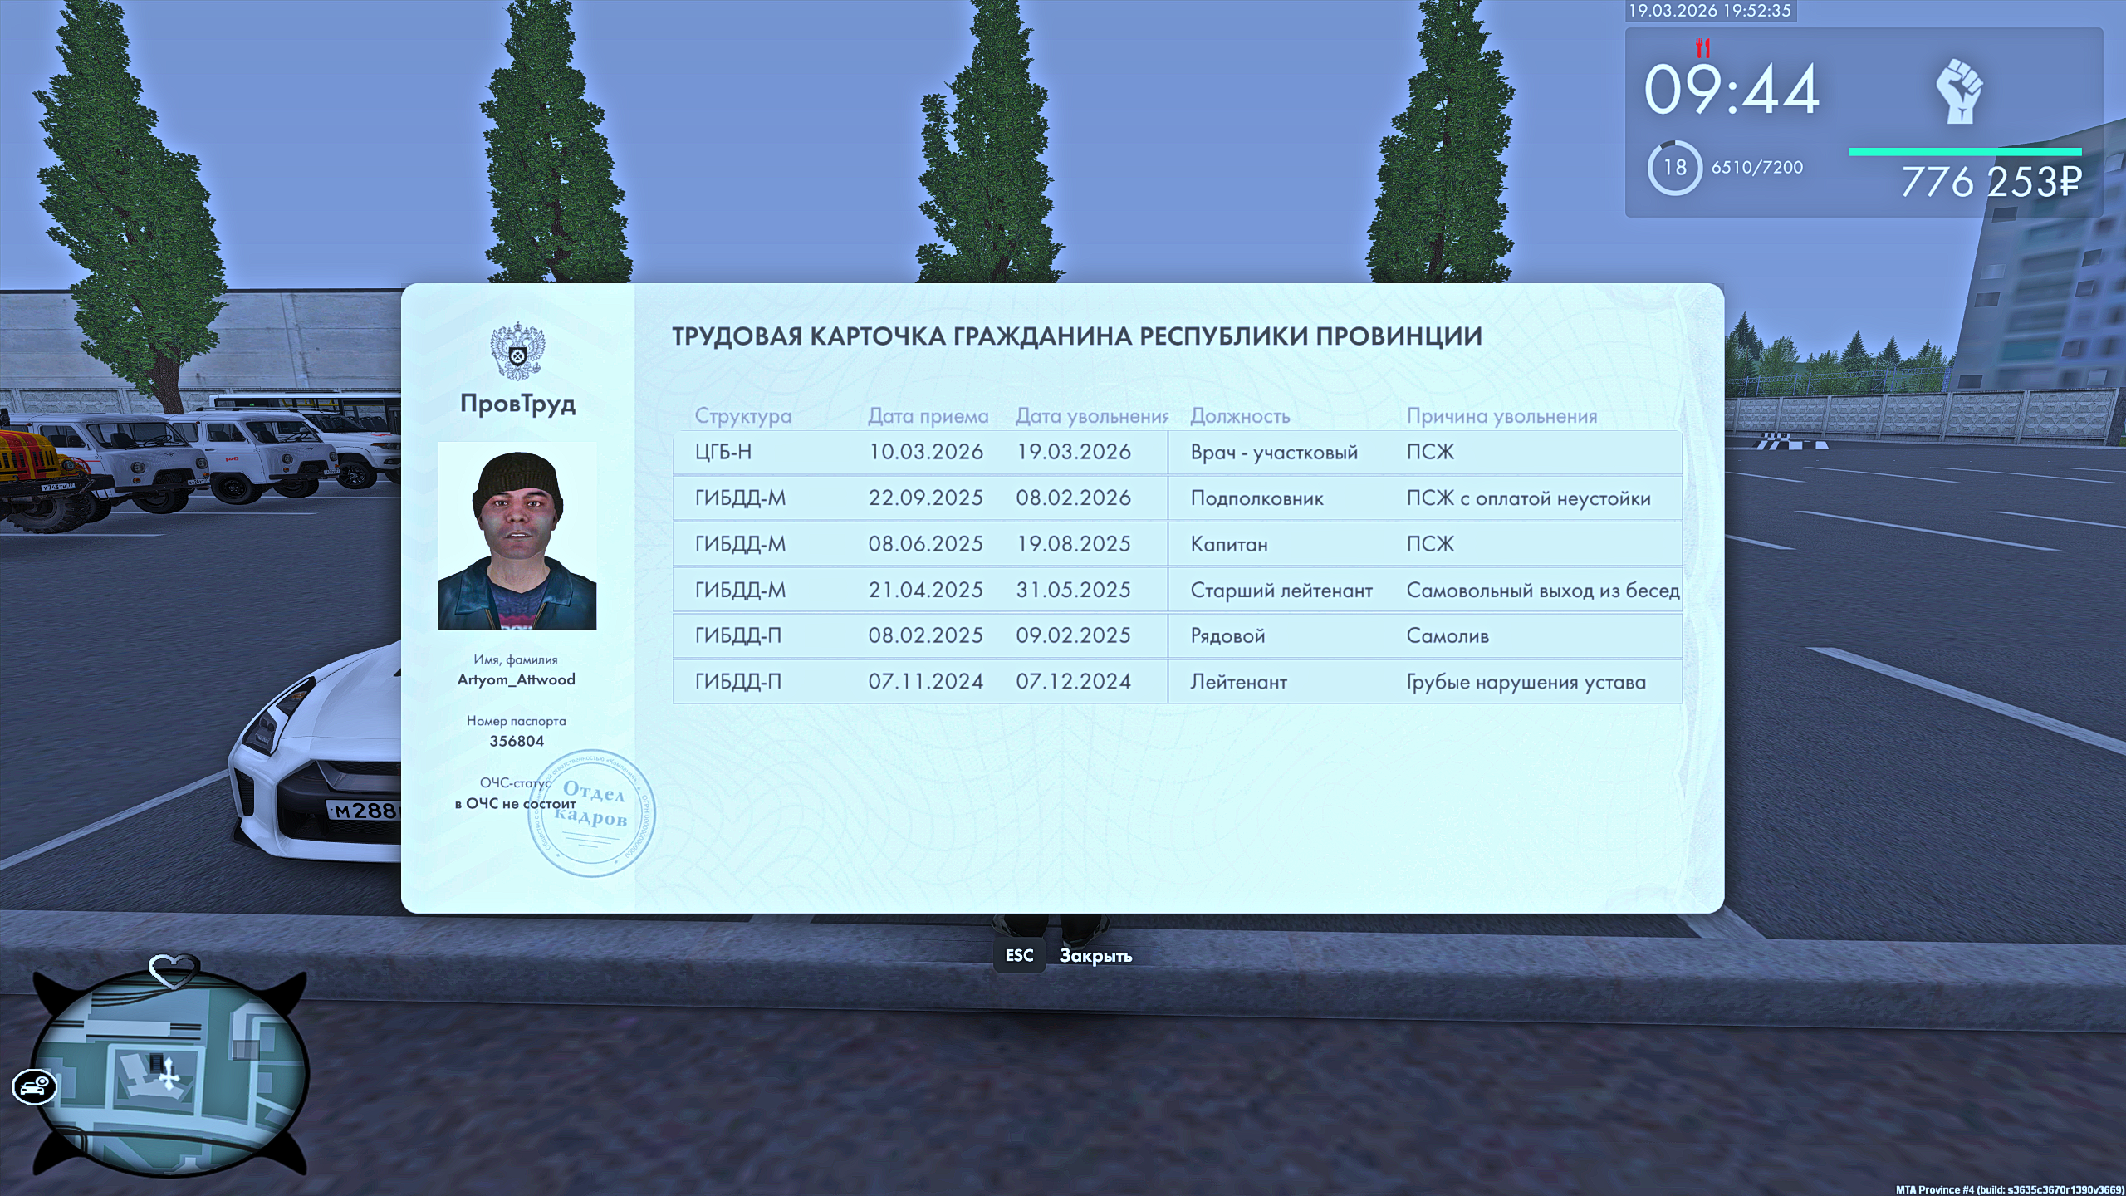Click the 776 253₽ money balance
The image size is (2126, 1196).
pyautogui.click(x=1991, y=182)
